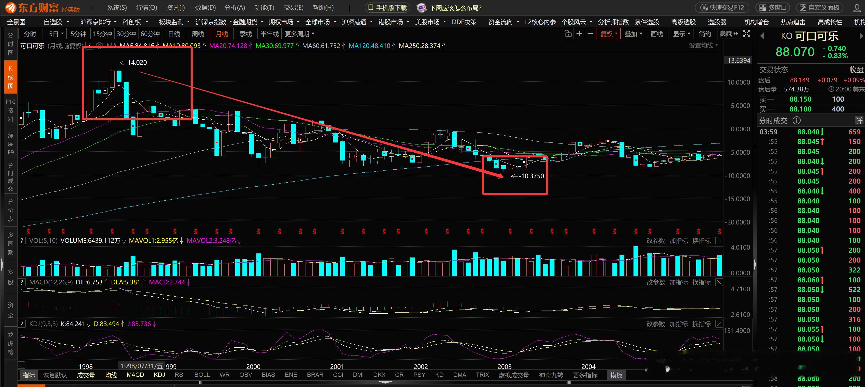The width and height of the screenshot is (865, 387).
Task: Click the 1998/07/31 date marker
Action: [x=141, y=366]
